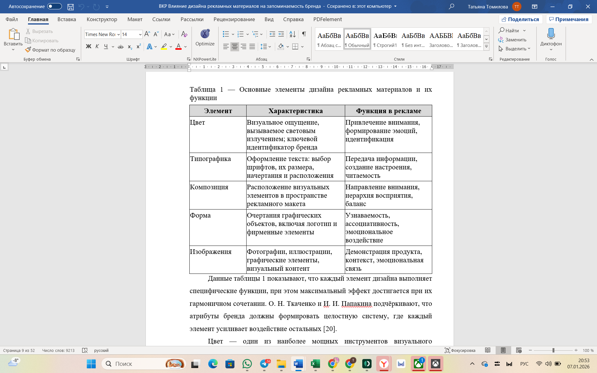Toggle bold formatting button
Screen dimensions: 597x373
tap(89, 47)
